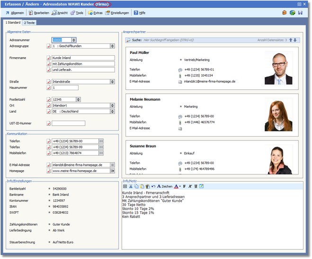The height and width of the screenshot is (259, 312).
Task: Click the send email icon beside E-Mail-Adresse
Action: click(x=112, y=165)
